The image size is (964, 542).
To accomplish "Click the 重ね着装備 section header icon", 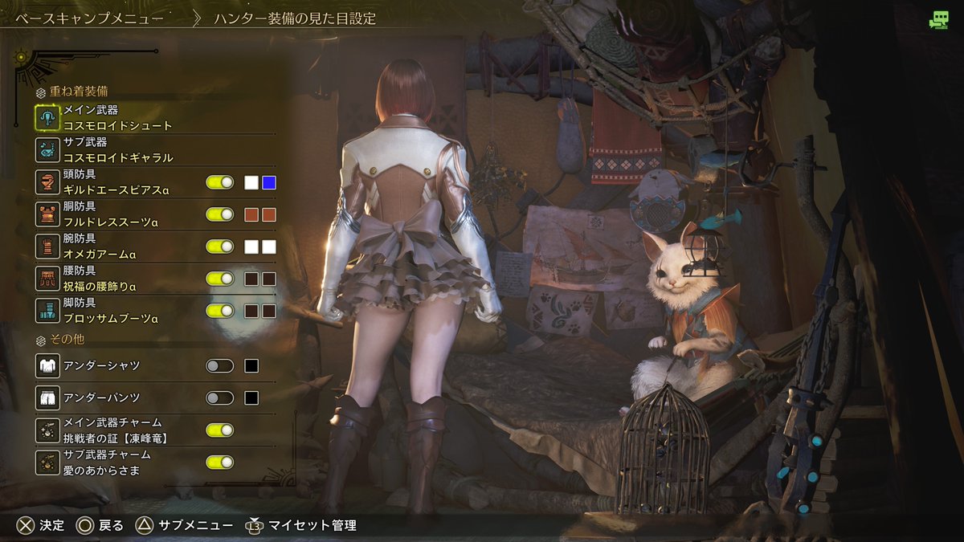I will [x=42, y=92].
